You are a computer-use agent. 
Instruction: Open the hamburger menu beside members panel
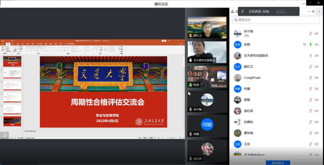(x=319, y=11)
